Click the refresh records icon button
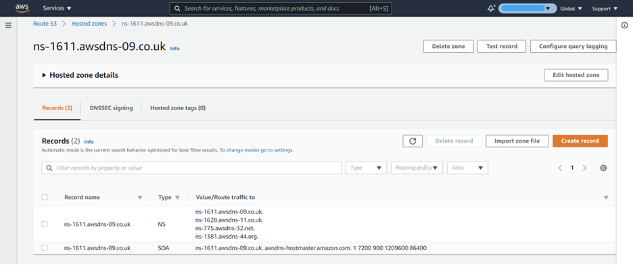 point(413,141)
